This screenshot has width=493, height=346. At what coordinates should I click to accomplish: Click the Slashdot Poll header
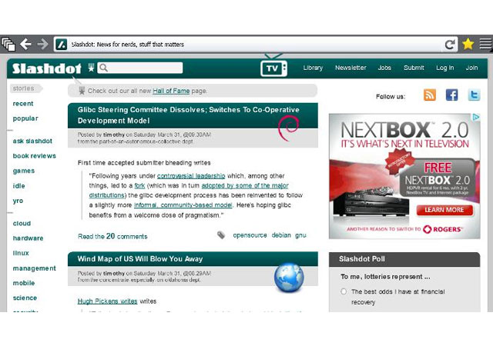point(404,259)
